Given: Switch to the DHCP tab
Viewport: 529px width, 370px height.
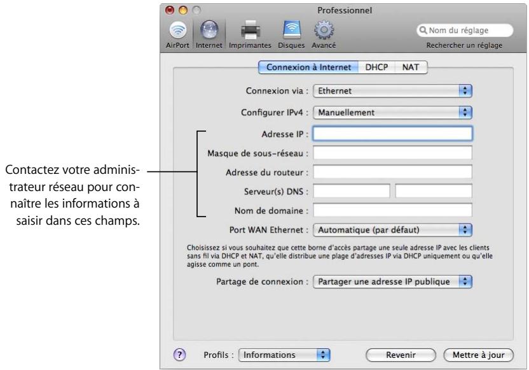Looking at the screenshot, I should click(376, 68).
